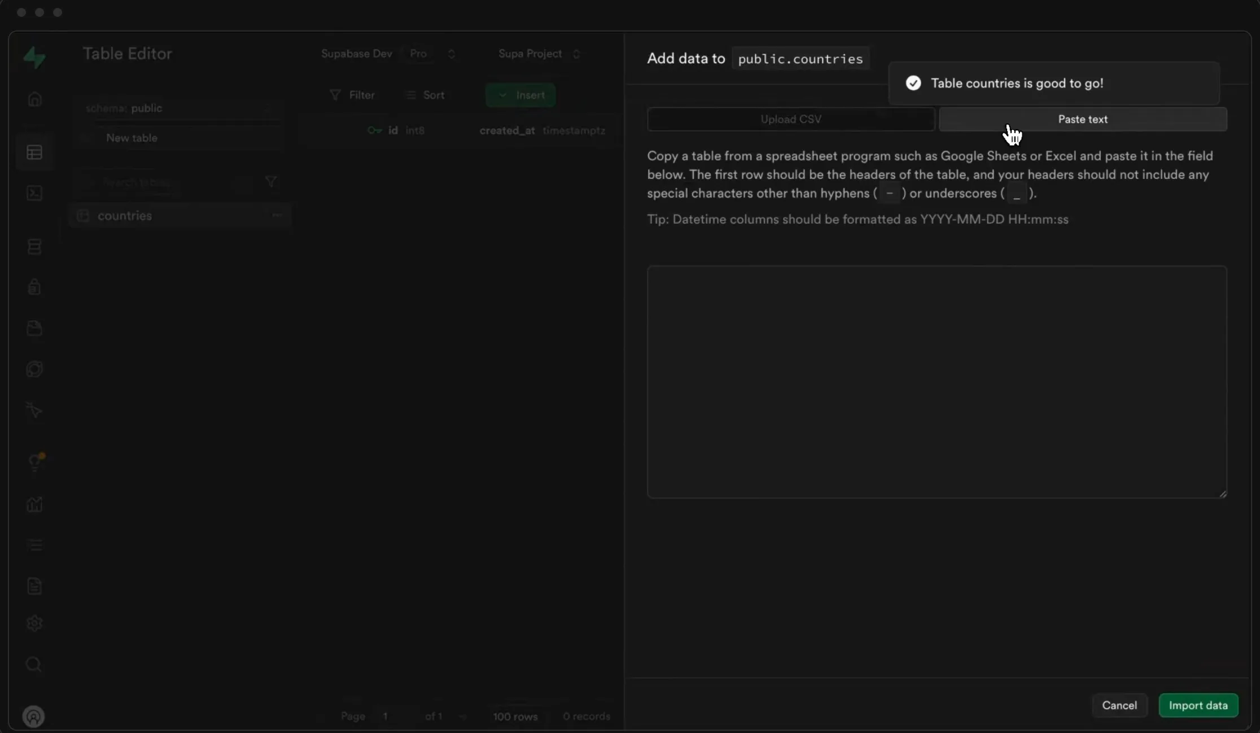Click the Sort button in the toolbar
The height and width of the screenshot is (733, 1260).
coord(426,95)
